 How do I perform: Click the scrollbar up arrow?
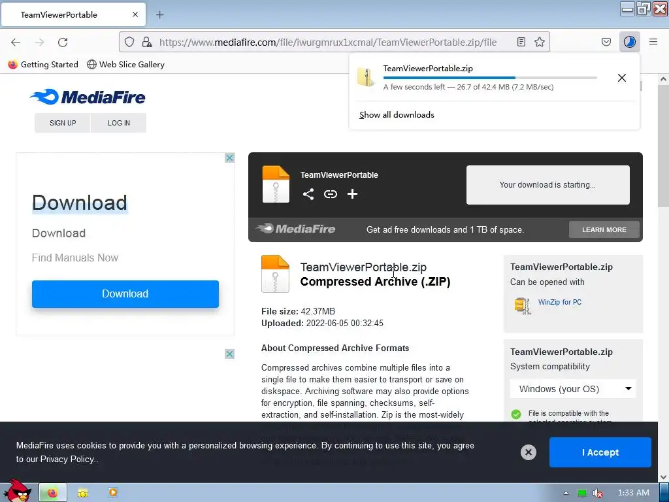tap(663, 79)
